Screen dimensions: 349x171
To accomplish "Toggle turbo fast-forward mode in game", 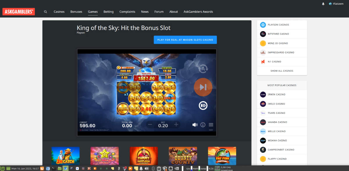I will (x=203, y=106).
